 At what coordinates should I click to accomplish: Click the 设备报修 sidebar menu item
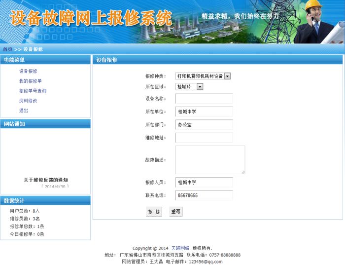pyautogui.click(x=28, y=71)
